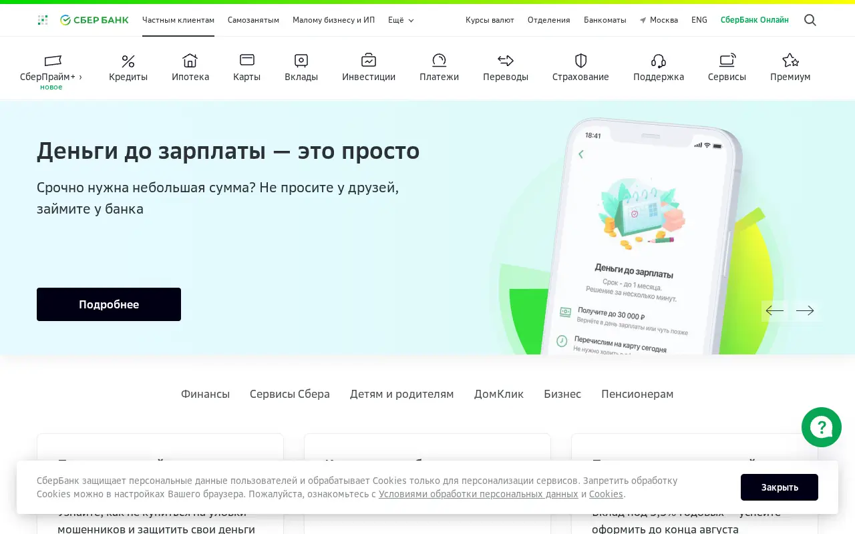Open Платежи icon
This screenshot has height=534, width=855.
(x=439, y=61)
